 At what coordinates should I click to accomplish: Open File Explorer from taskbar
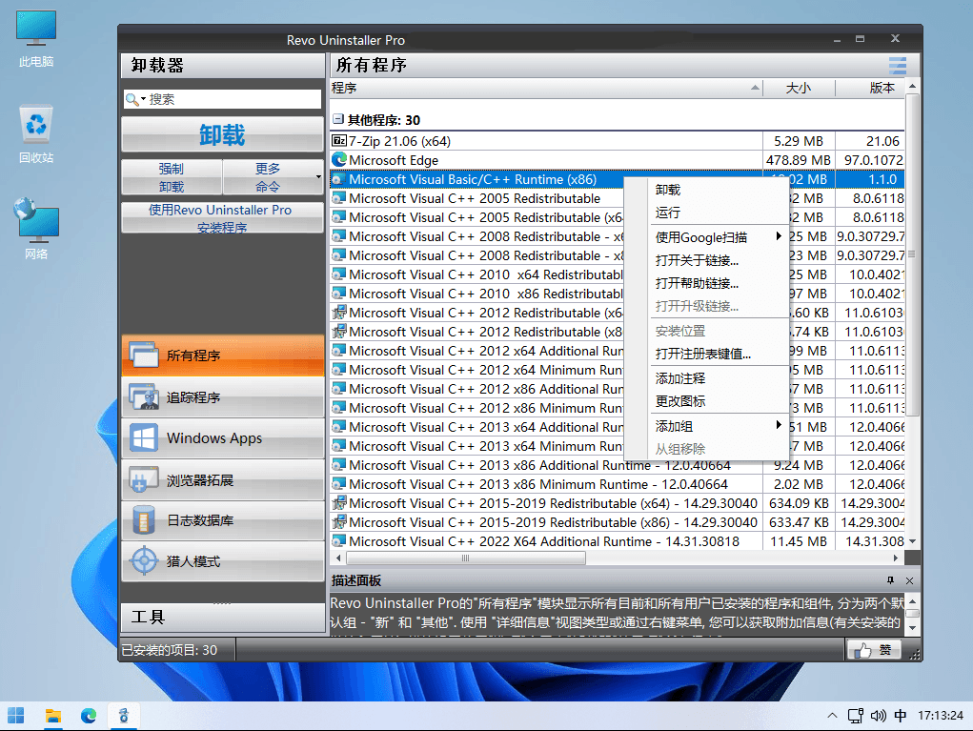point(52,716)
